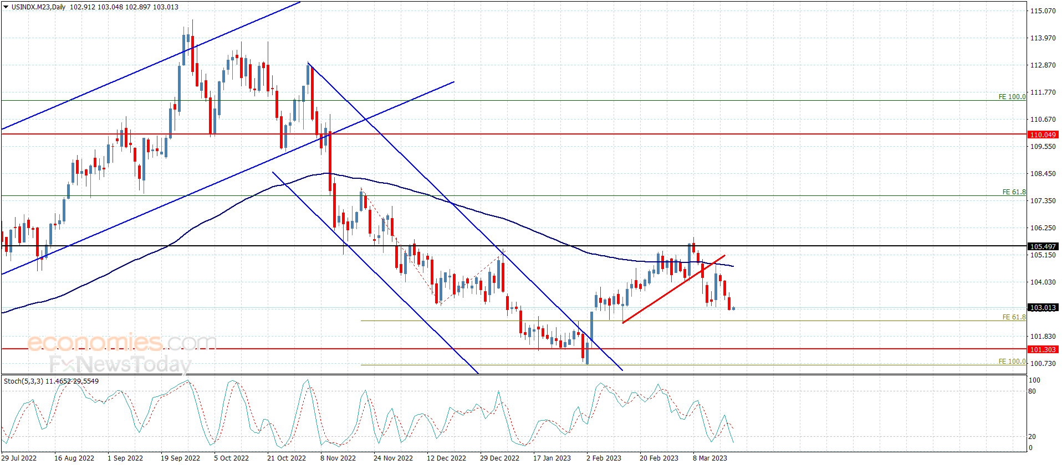
Task: Click the 107.350 price axis value
Action: click(1043, 200)
